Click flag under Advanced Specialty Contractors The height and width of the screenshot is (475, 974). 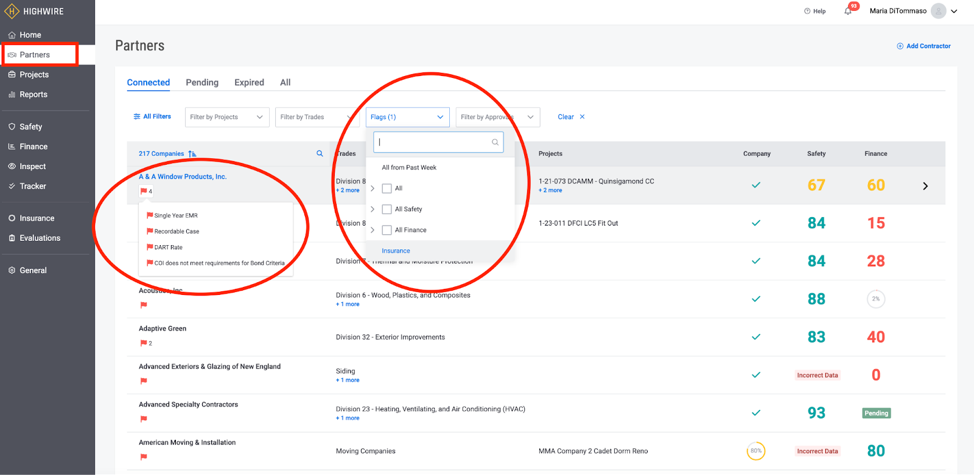coord(144,419)
